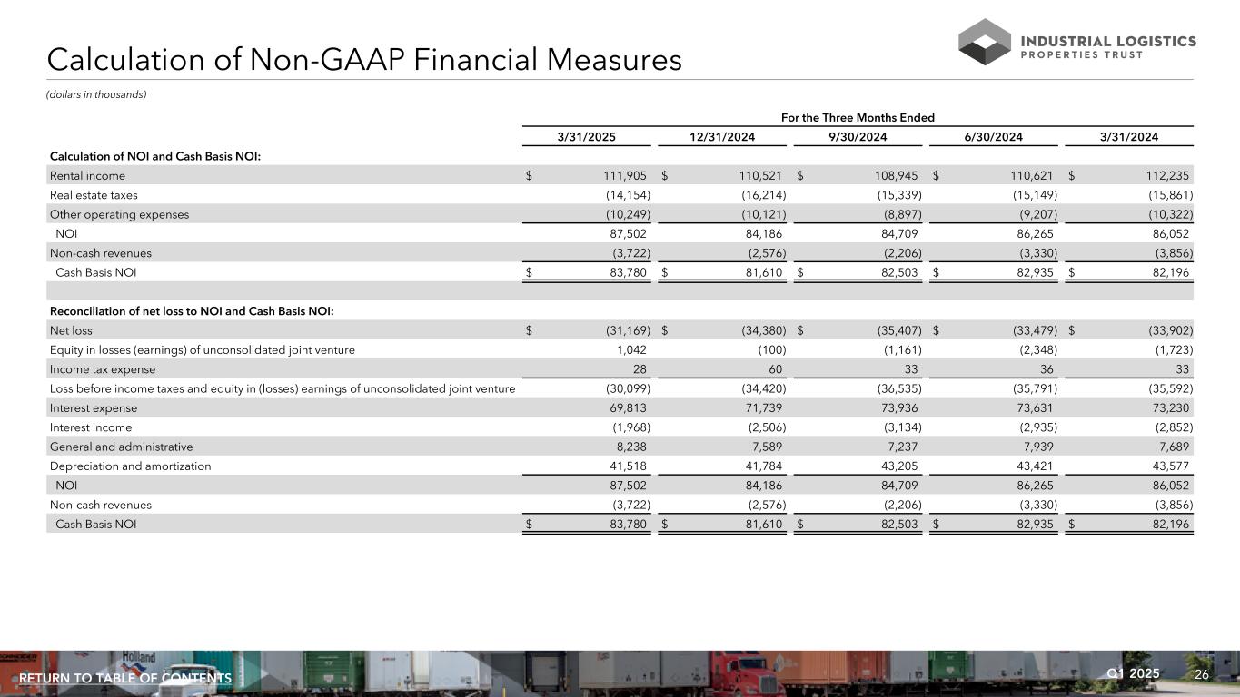Click the General and administrative row label

[x=121, y=447]
